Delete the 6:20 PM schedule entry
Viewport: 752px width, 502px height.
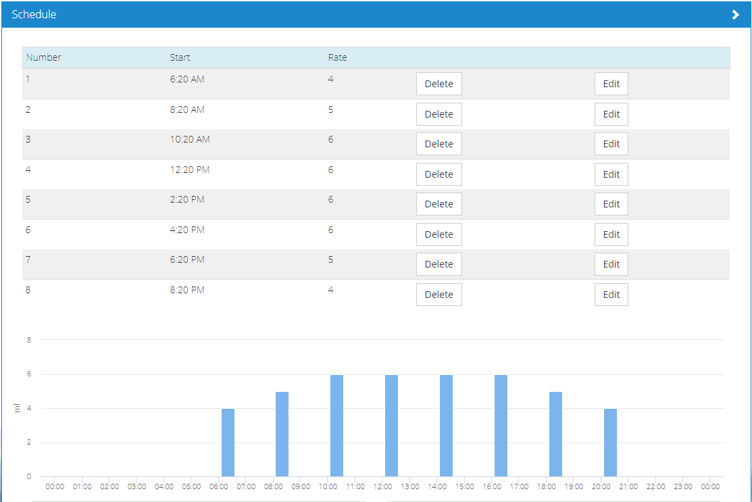point(438,264)
